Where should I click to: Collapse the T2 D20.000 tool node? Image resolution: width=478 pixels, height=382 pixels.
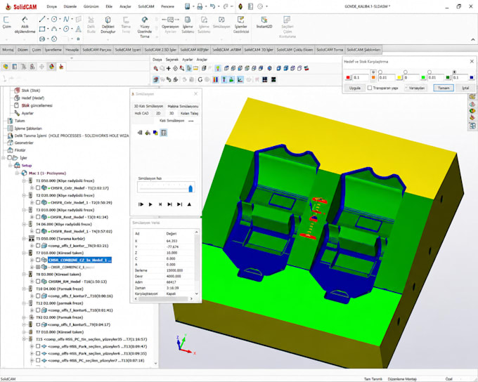[x=24, y=195]
